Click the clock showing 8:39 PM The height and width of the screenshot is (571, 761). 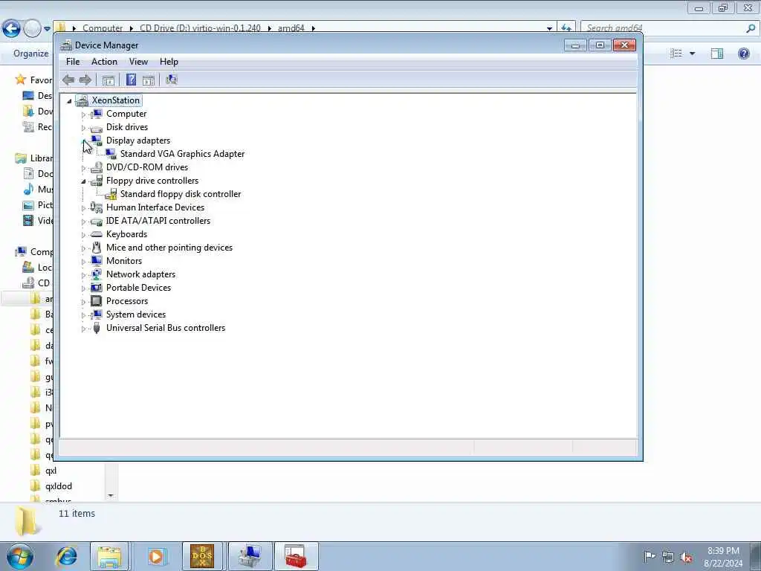723,551
